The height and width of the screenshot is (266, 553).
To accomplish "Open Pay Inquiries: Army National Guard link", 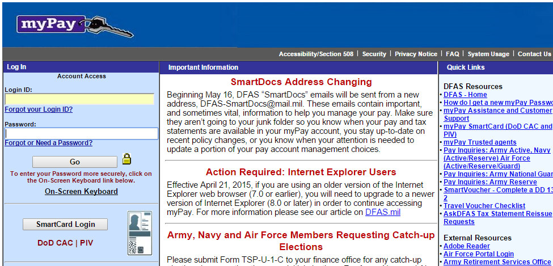I will tap(498, 174).
